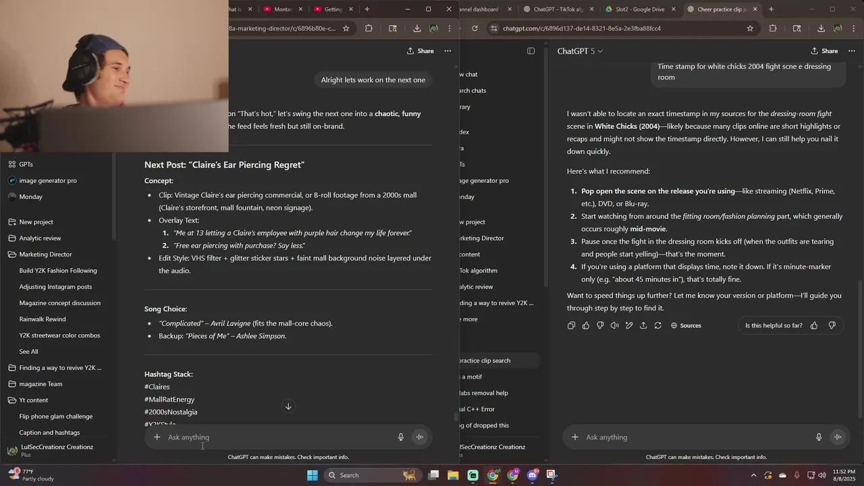Switch to the 'Montag' YouTube tab

tap(283, 9)
